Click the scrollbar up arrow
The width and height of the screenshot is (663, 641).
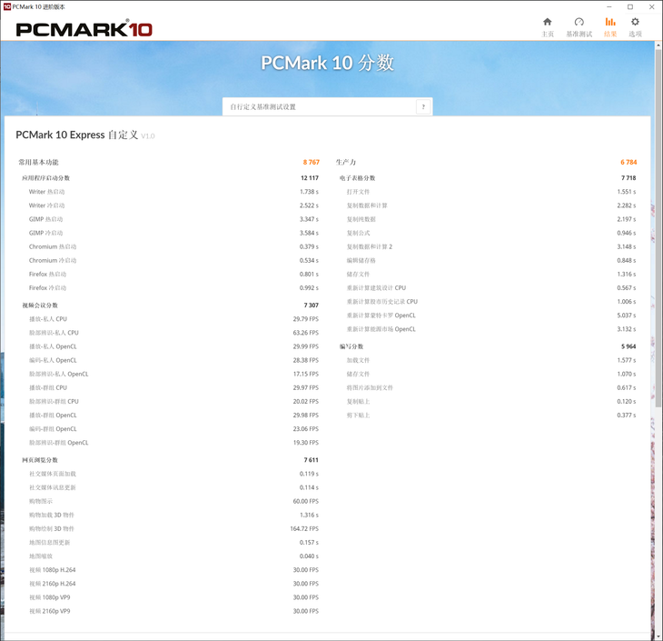point(658,45)
